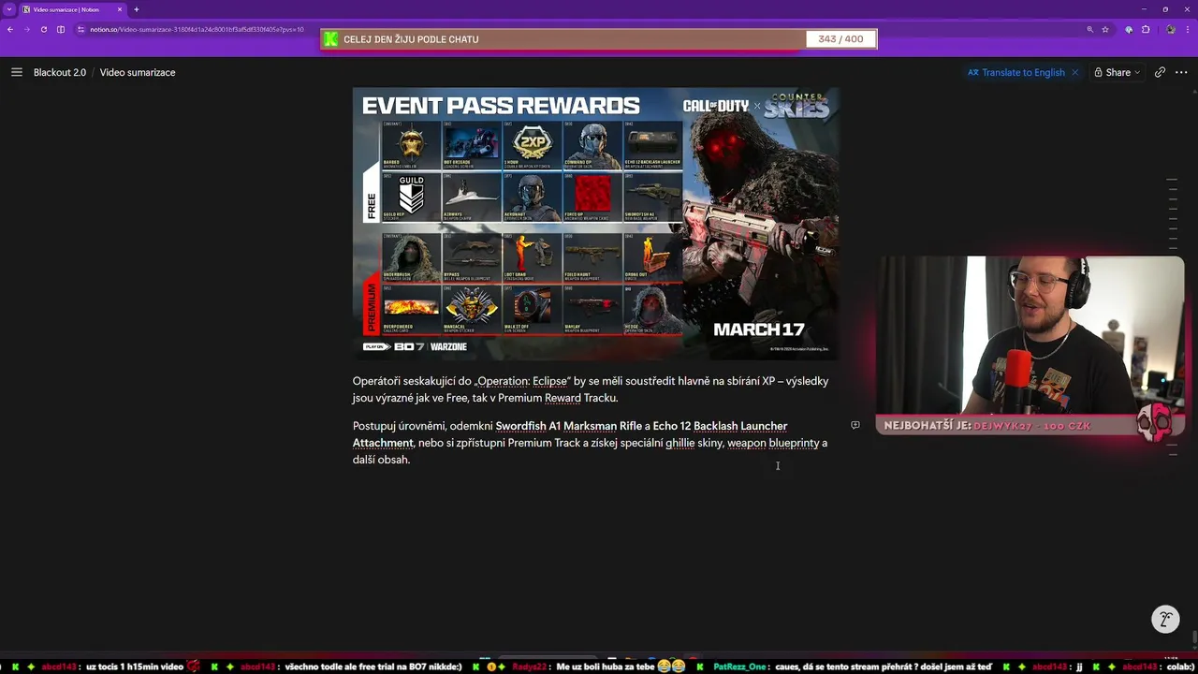Open a new browser tab

136,9
